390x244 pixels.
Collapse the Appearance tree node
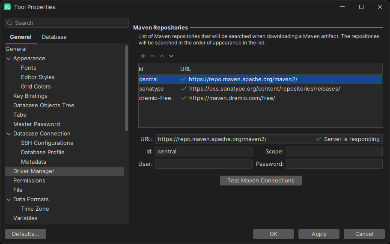coord(9,59)
